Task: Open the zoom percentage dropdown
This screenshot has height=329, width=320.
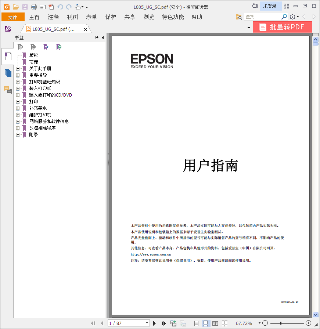Action: click(259, 323)
